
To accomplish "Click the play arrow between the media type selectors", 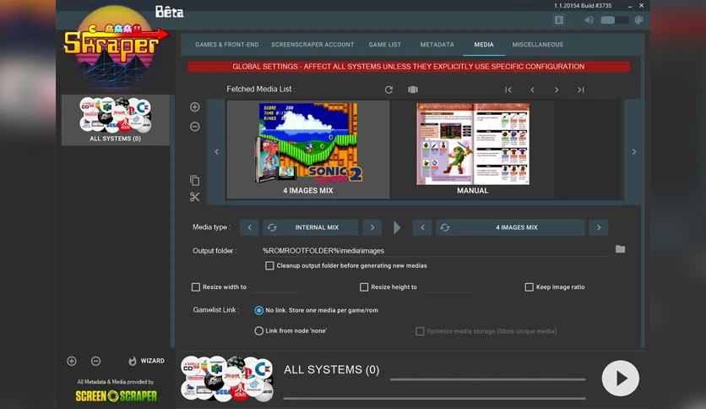I will point(397,227).
